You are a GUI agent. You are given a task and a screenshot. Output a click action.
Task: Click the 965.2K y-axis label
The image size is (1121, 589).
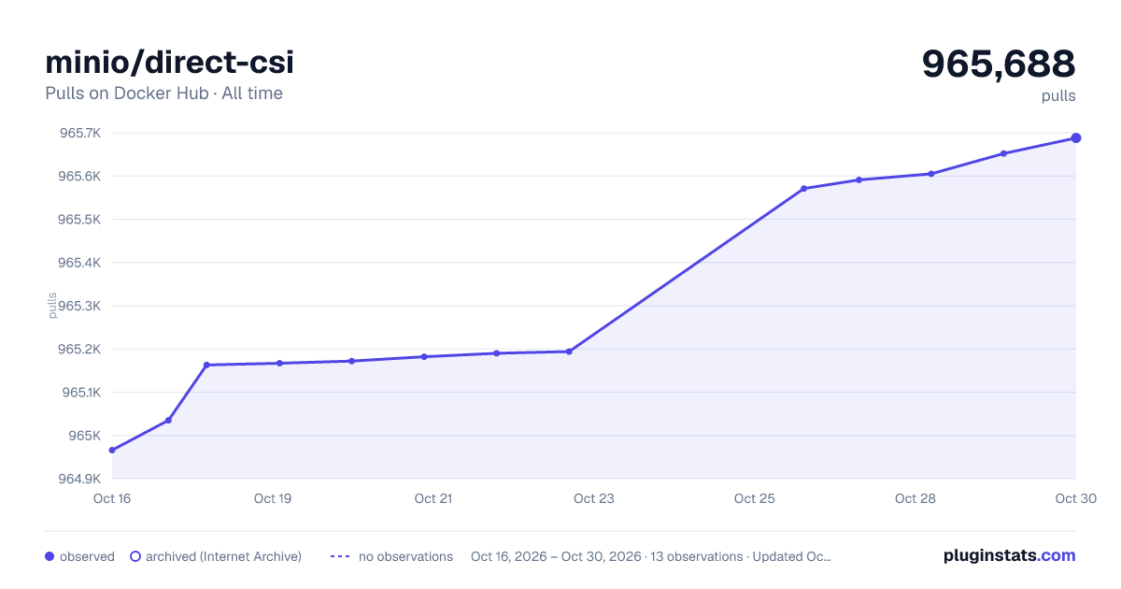point(80,349)
